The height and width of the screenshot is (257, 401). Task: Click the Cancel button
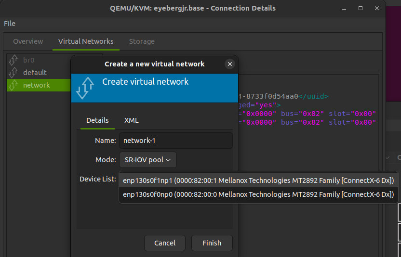(165, 243)
